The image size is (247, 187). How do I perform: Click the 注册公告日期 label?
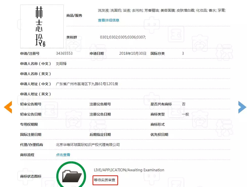(x=100, y=114)
